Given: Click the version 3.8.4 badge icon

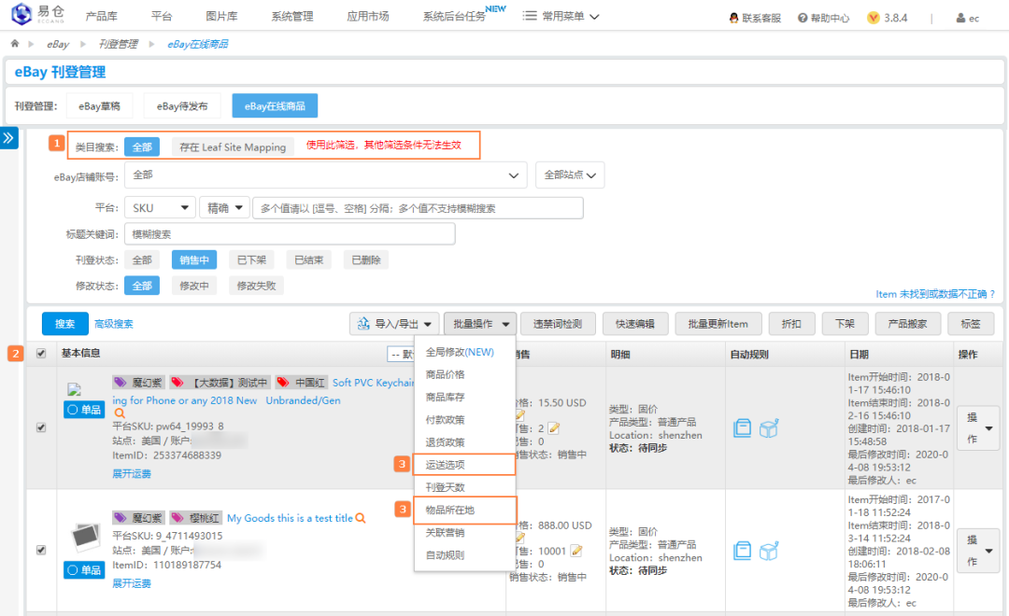Looking at the screenshot, I should tap(874, 18).
